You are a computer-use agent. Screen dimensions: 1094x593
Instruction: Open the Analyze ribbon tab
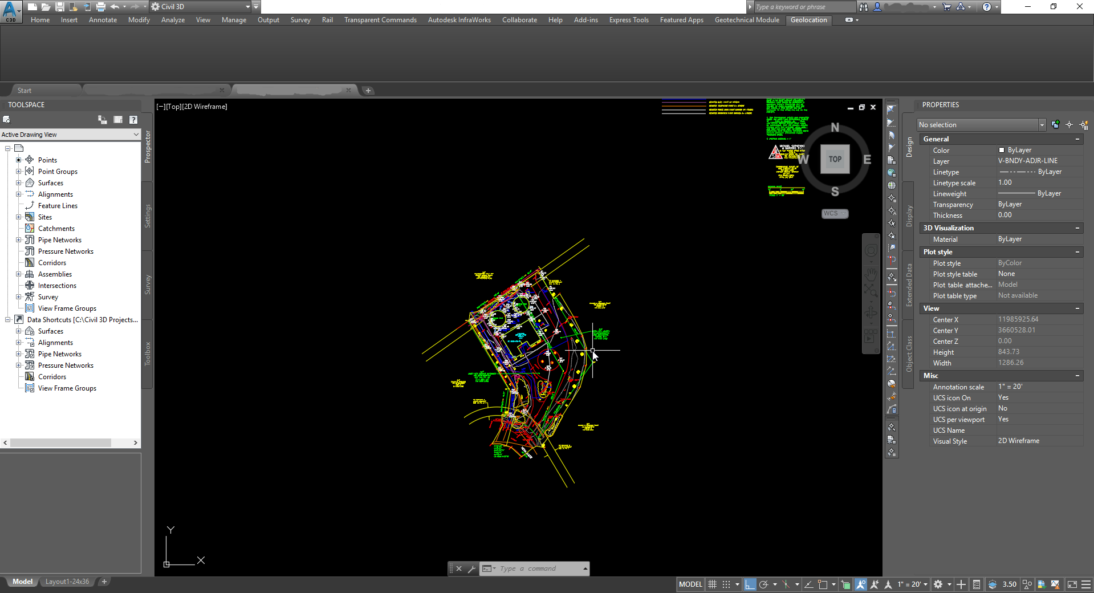pos(173,20)
